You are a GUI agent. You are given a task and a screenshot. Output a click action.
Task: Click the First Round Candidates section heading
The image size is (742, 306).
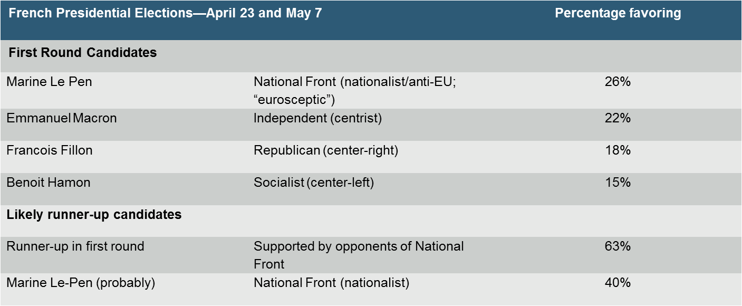83,53
